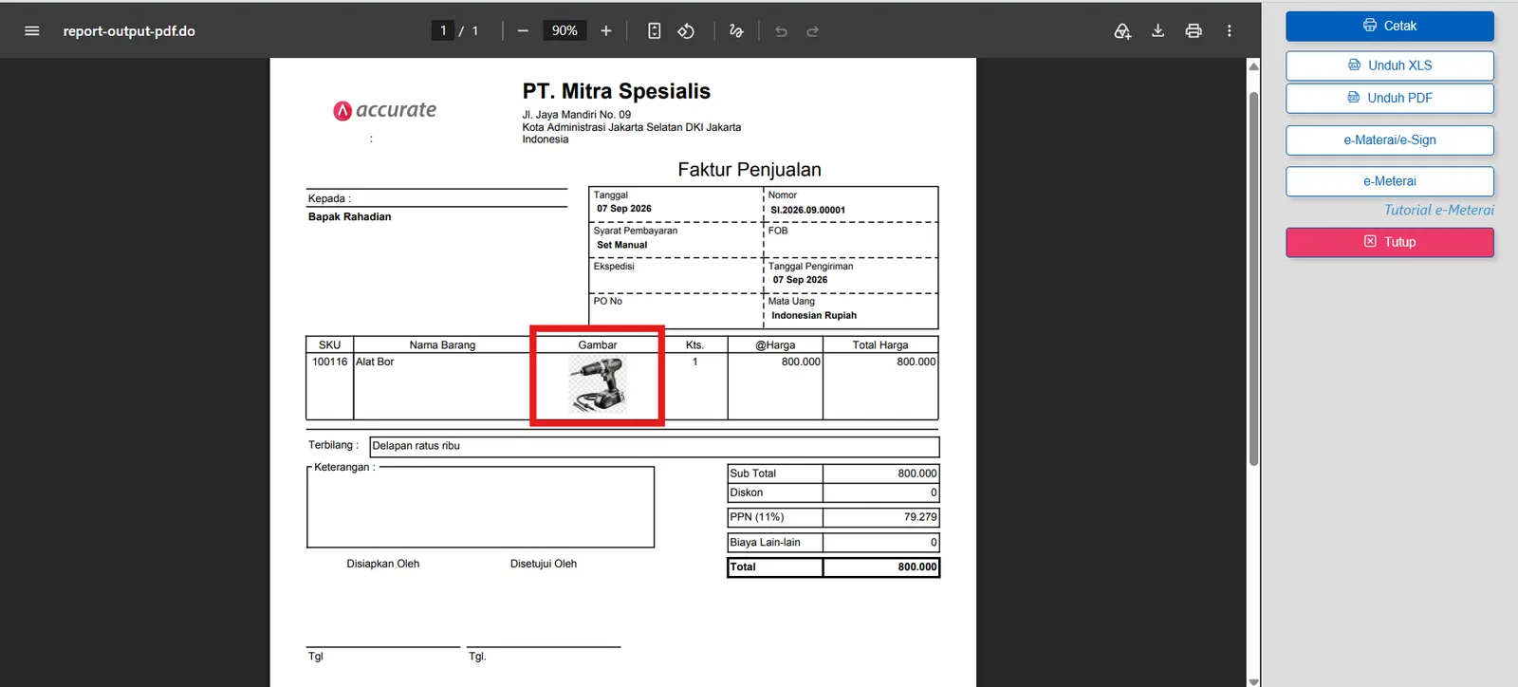
Task: Click the Alat Bor item name
Action: tap(375, 362)
